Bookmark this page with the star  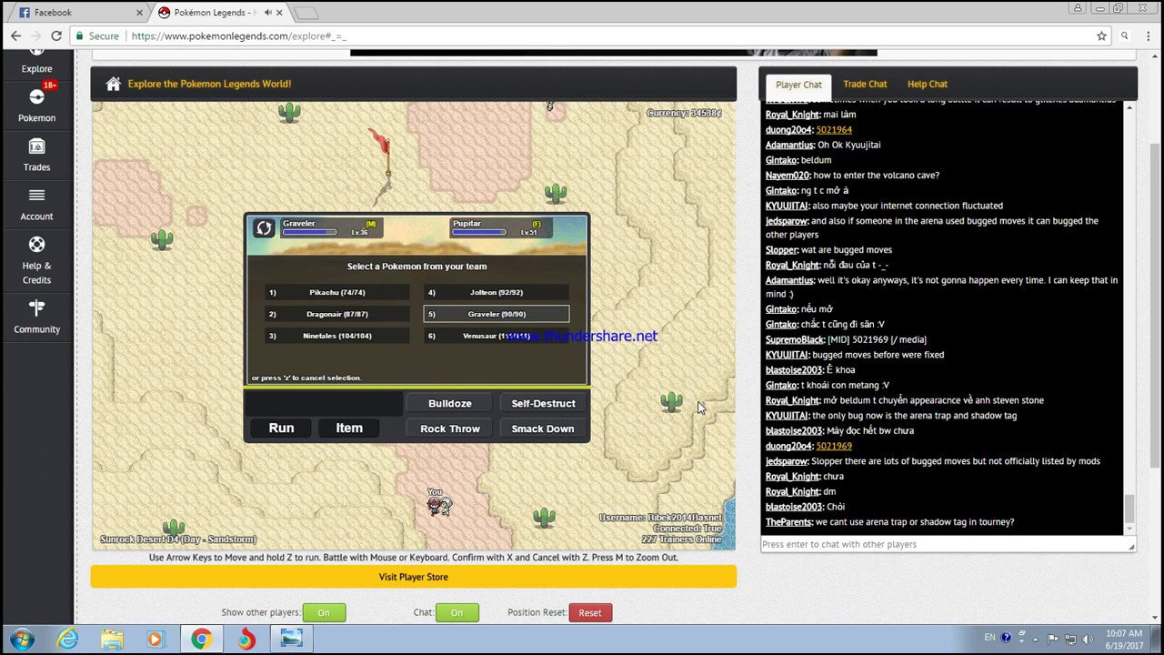coord(1101,35)
